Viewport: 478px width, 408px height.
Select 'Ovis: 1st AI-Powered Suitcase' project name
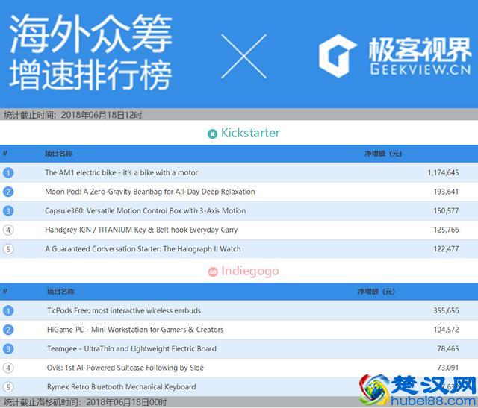pyautogui.click(x=125, y=368)
